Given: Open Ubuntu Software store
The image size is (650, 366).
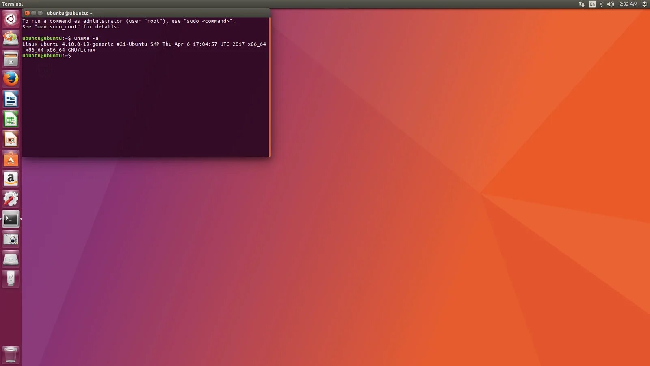Looking at the screenshot, I should coord(11,159).
